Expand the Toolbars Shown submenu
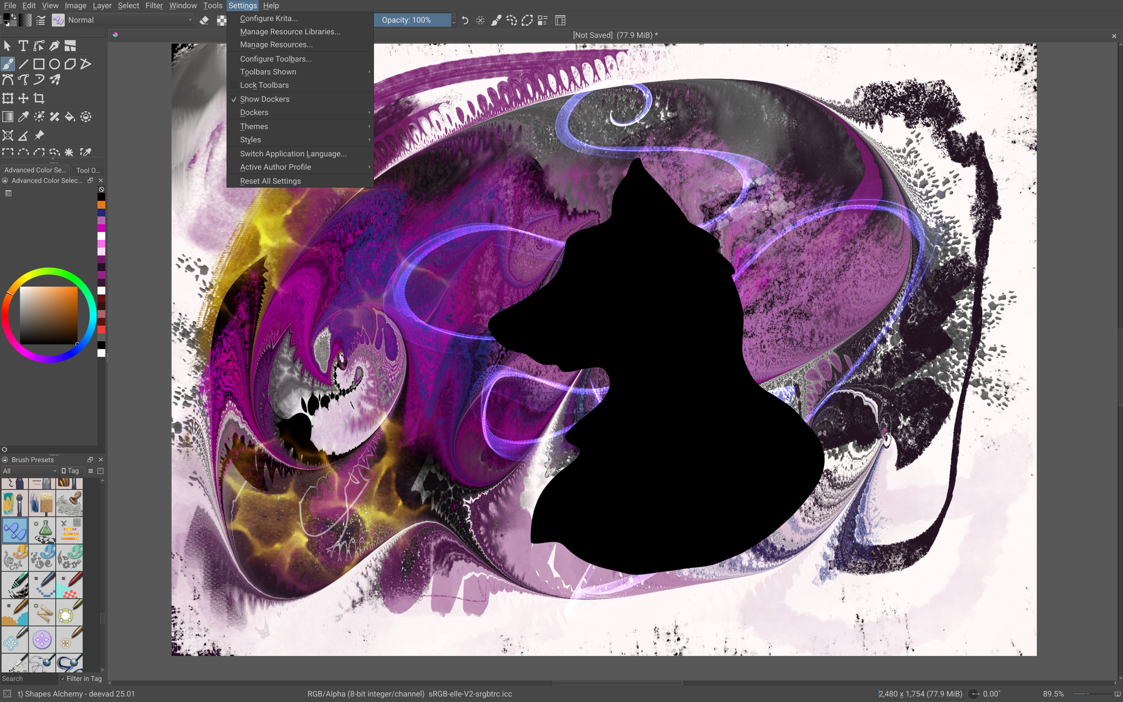The width and height of the screenshot is (1123, 702). [300, 72]
